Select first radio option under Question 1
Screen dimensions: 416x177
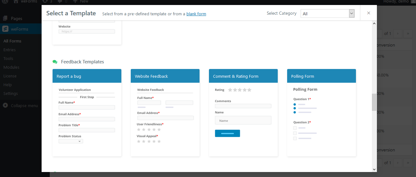tap(295, 104)
